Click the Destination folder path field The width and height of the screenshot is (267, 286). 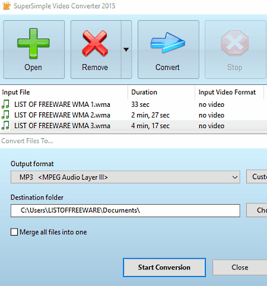coord(125,211)
